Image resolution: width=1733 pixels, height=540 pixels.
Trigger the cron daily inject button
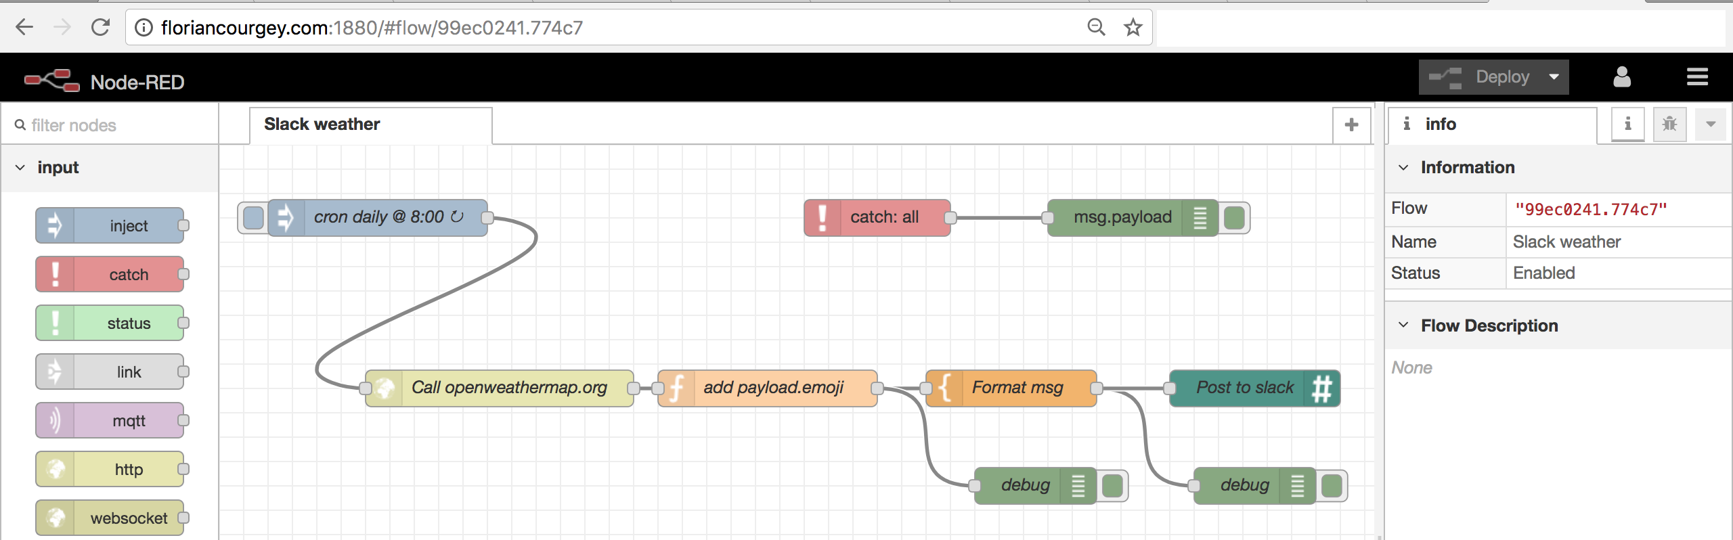(x=253, y=218)
